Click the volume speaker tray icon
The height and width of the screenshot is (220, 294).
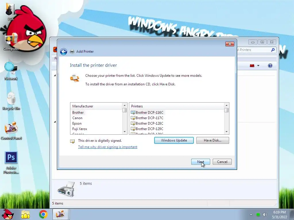[x=265, y=215]
